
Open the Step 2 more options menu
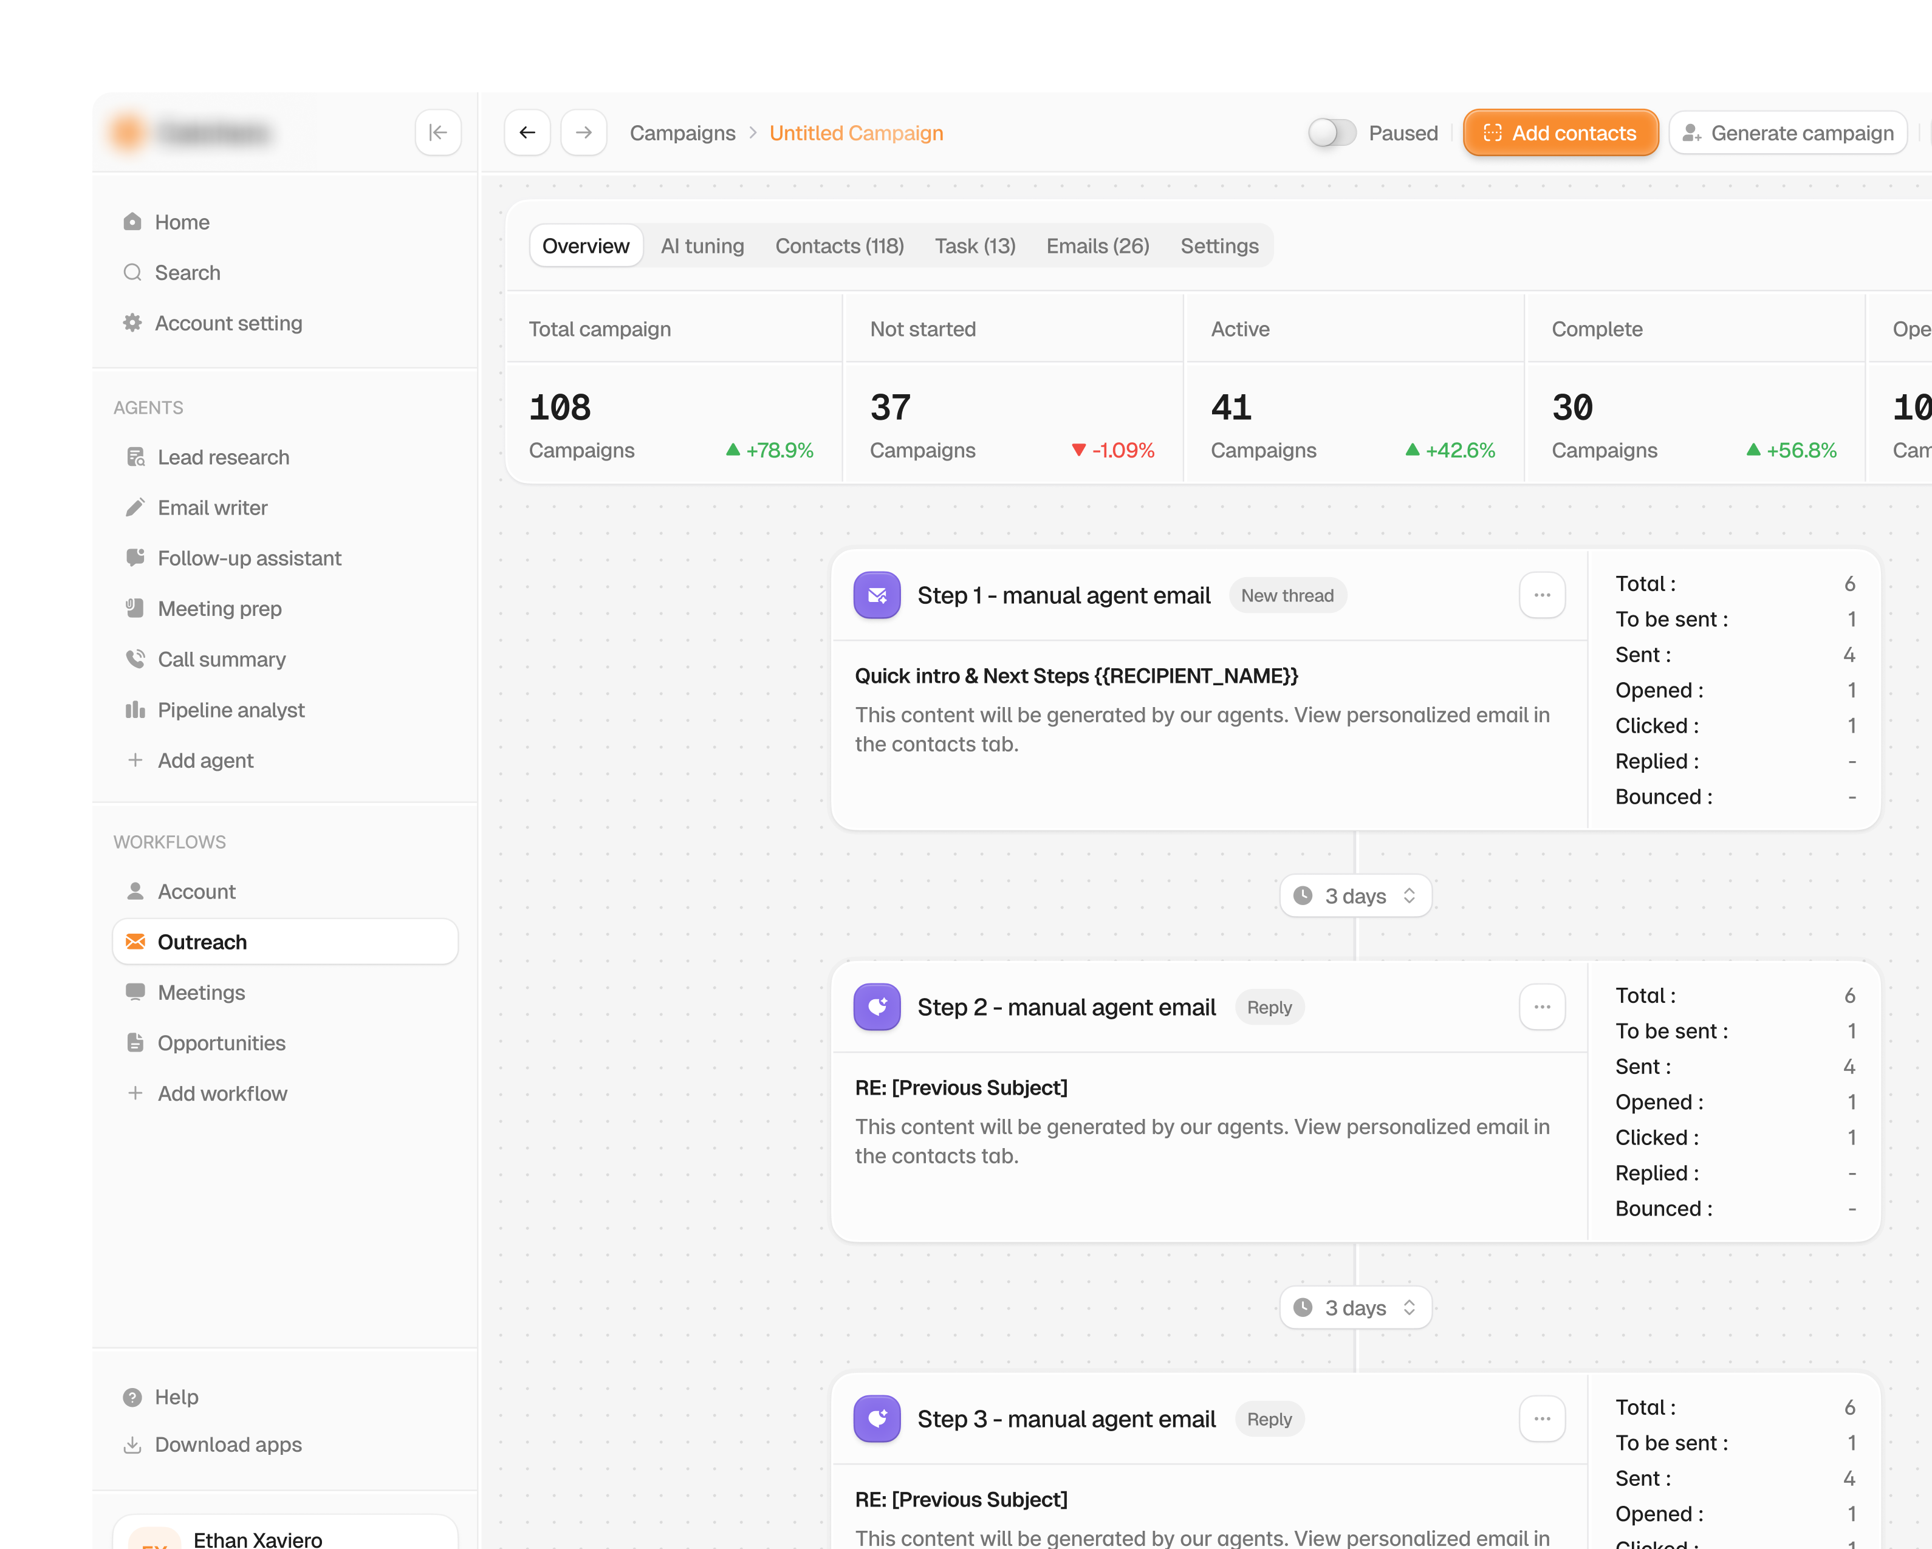click(1541, 1007)
